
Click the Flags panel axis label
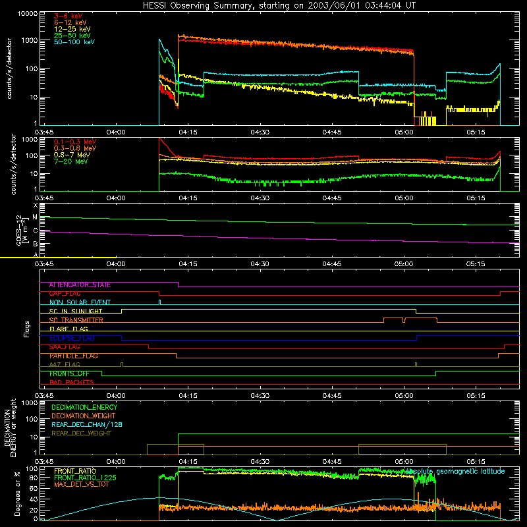click(x=27, y=329)
